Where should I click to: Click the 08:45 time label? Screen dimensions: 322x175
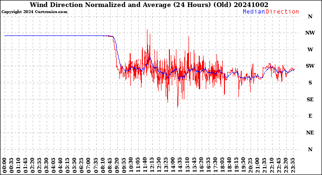110,165
